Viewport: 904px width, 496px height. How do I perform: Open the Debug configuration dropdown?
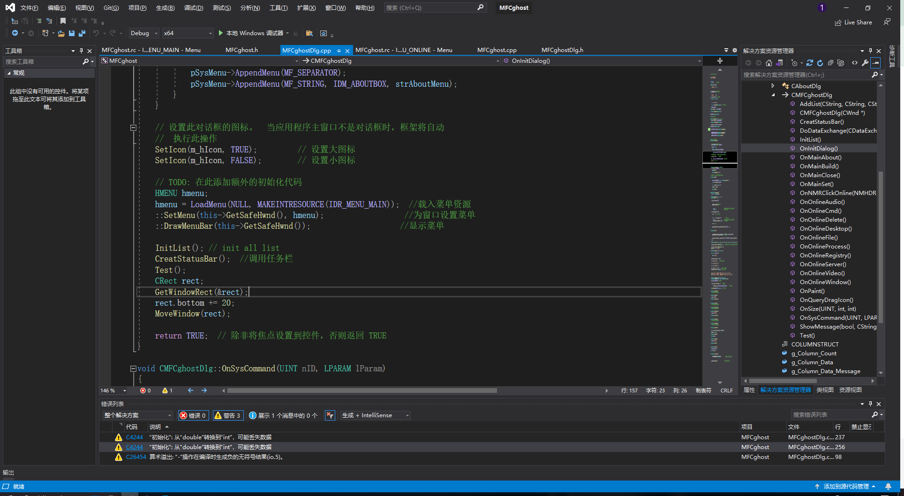pos(144,33)
